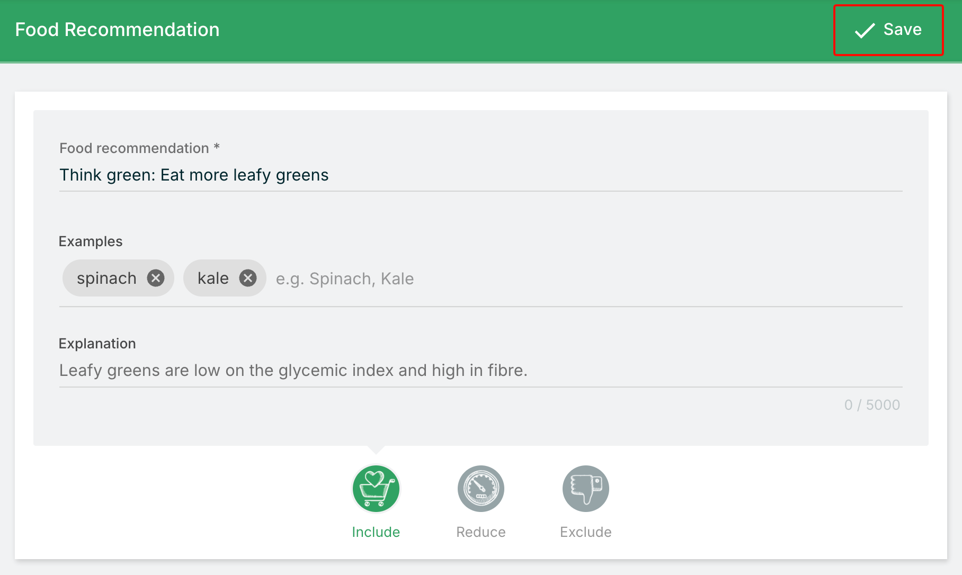Select the Reduce gauge icon
The width and height of the screenshot is (962, 575).
tap(480, 489)
